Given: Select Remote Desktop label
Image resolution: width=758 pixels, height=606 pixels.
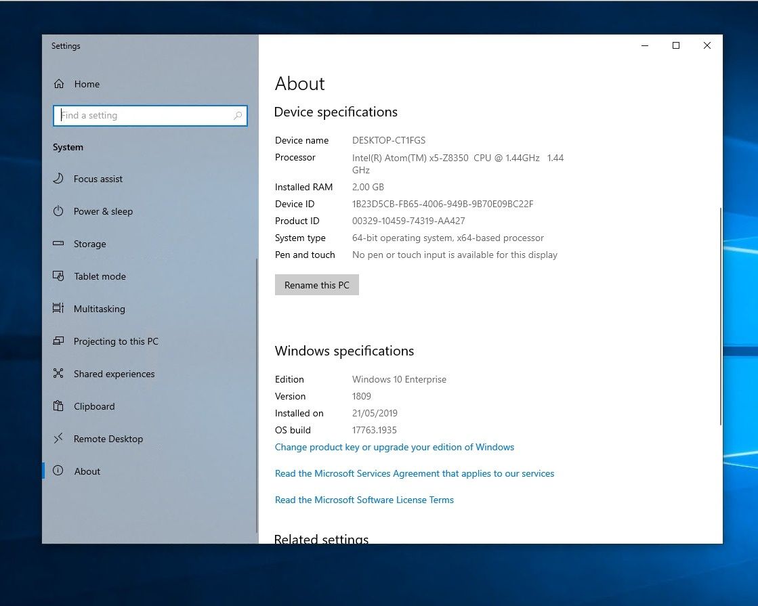Looking at the screenshot, I should 108,439.
